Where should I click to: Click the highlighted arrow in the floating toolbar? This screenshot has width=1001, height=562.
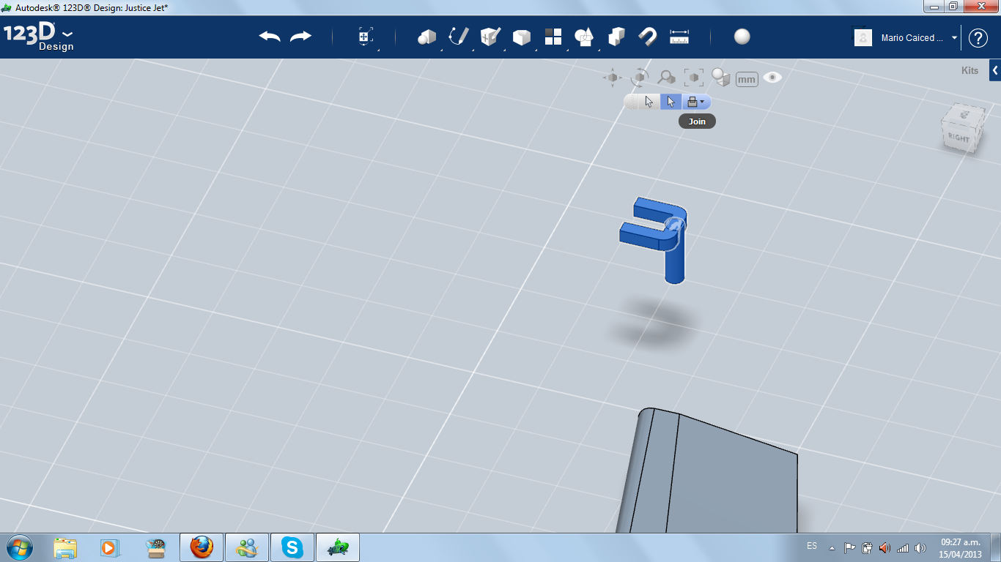tap(671, 102)
